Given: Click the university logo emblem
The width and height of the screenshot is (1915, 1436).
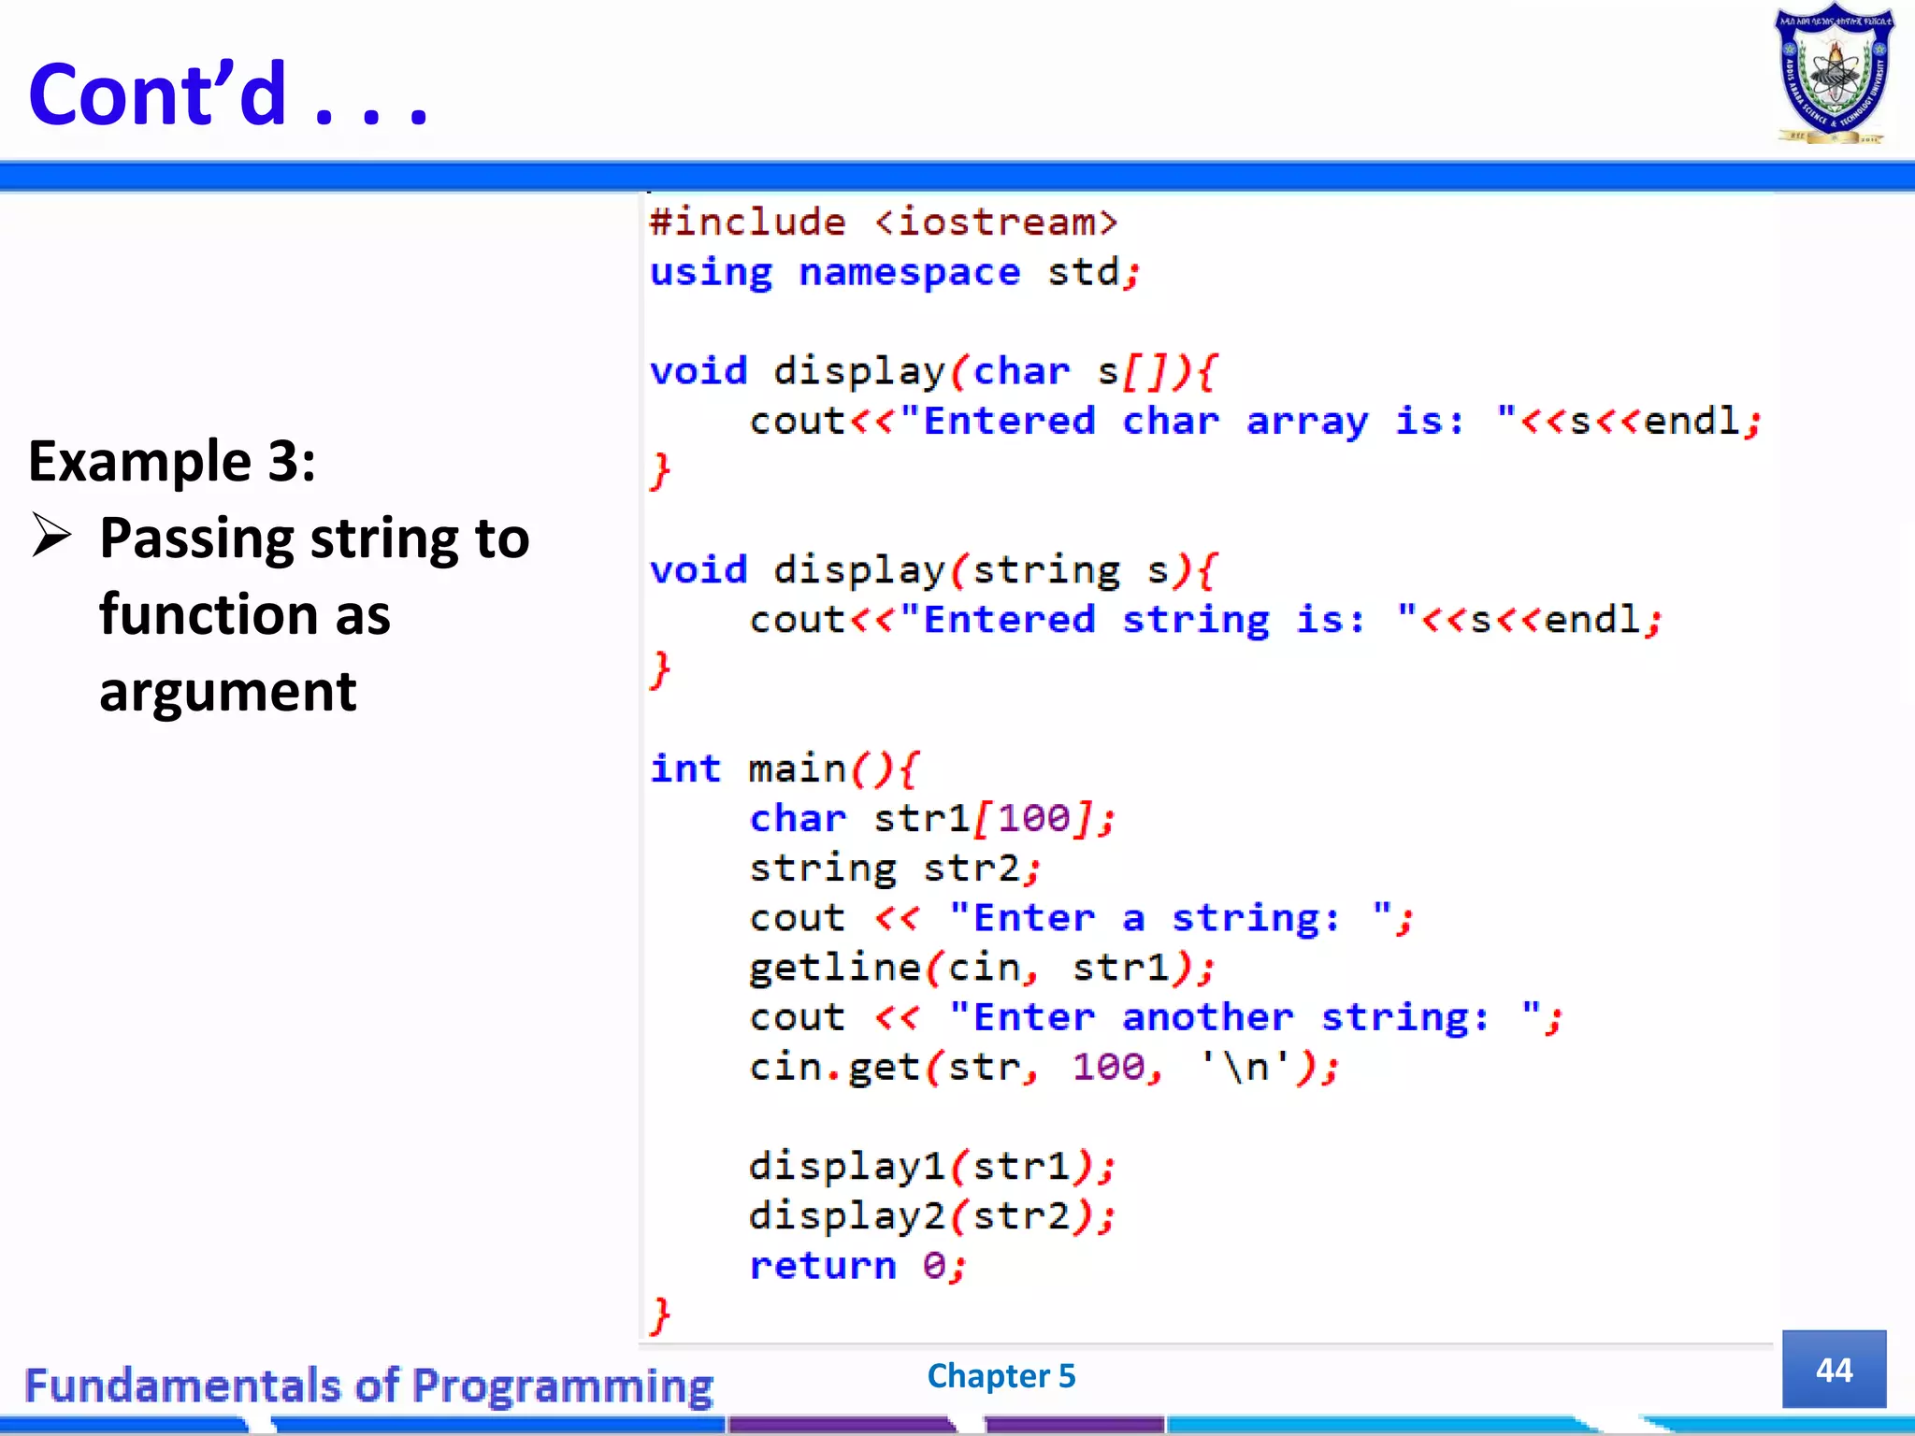Looking at the screenshot, I should pyautogui.click(x=1833, y=75).
